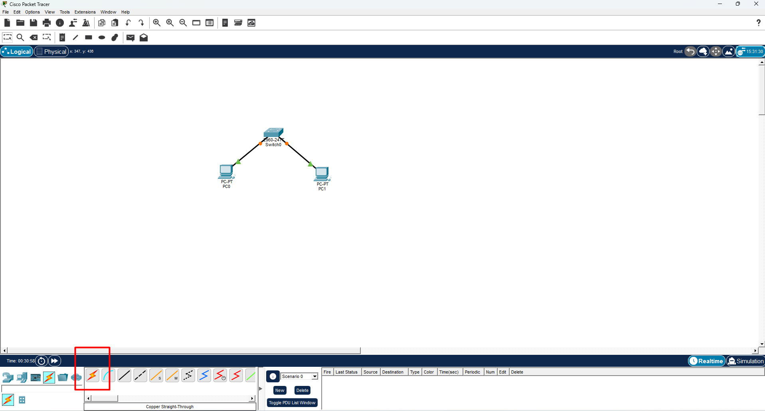Reset the power cycle devices timer
The width and height of the screenshot is (765, 411).
42,361
